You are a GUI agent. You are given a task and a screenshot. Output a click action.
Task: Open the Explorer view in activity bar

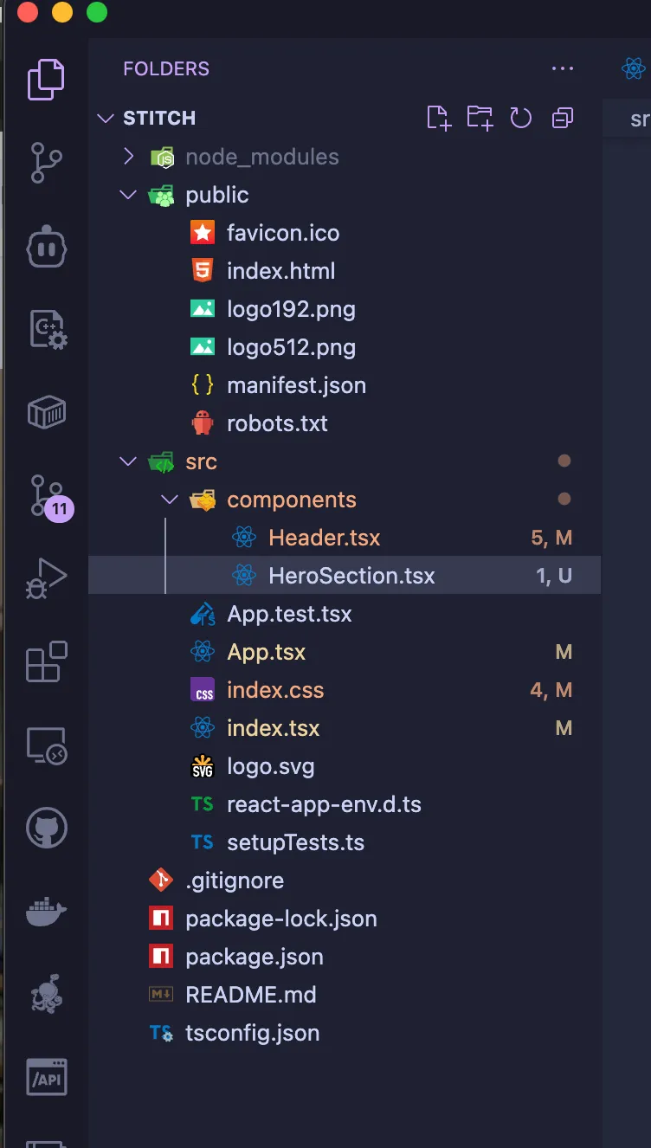(x=46, y=80)
